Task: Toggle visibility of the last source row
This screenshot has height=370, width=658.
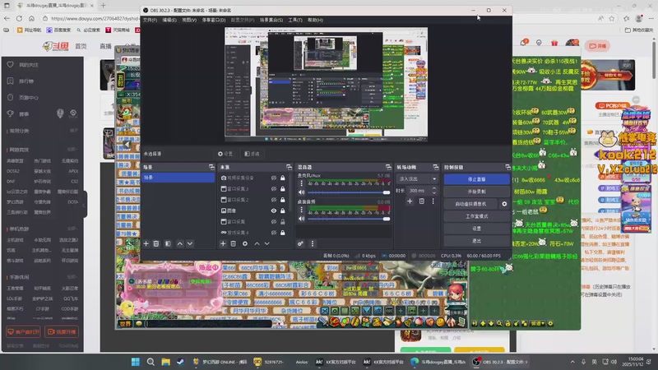Action: [x=274, y=233]
